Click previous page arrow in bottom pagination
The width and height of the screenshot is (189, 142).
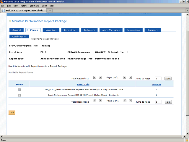[100, 101]
